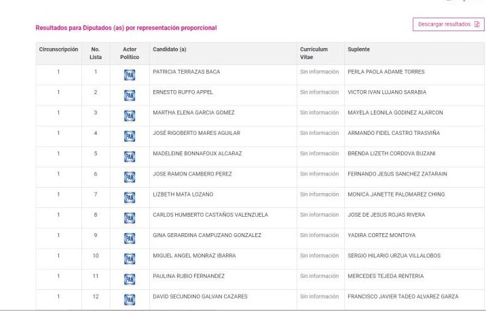Click the No. Lista column header
The height and width of the screenshot is (311, 486).
click(x=96, y=54)
